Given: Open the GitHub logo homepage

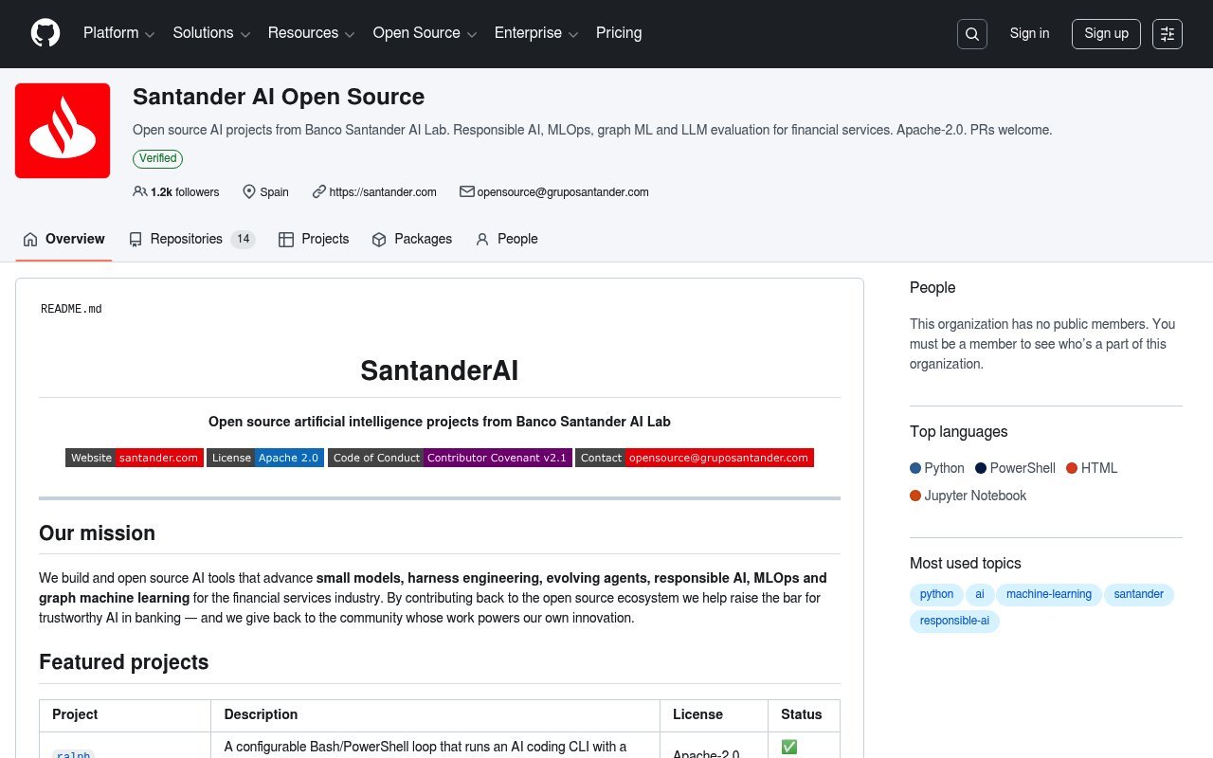Looking at the screenshot, I should pyautogui.click(x=45, y=33).
